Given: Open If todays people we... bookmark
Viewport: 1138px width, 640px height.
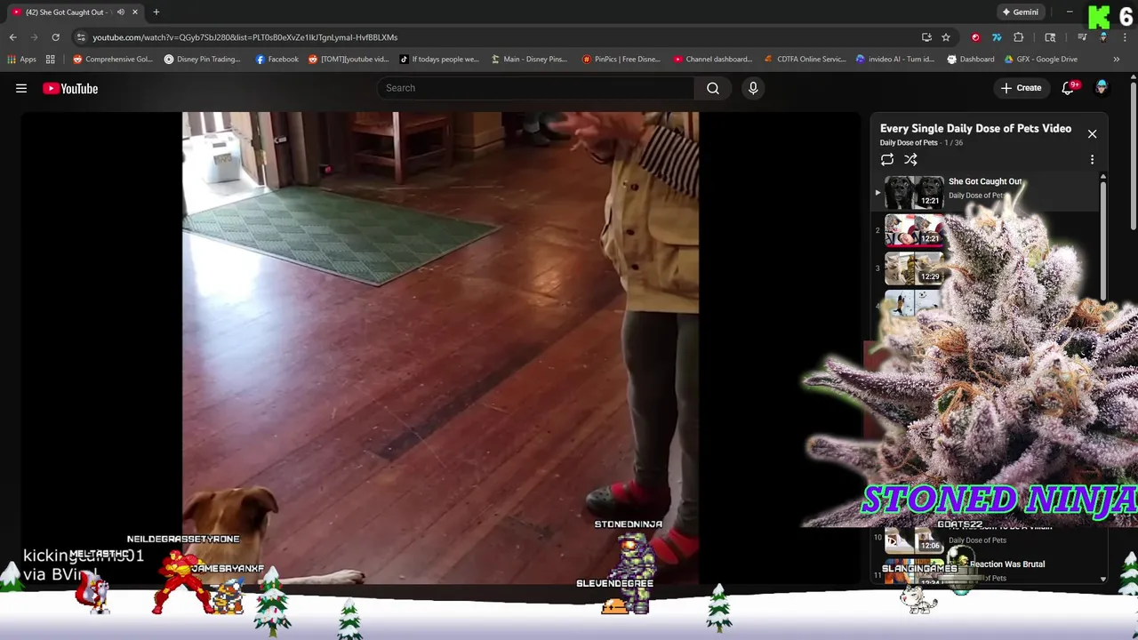Looking at the screenshot, I should tap(439, 60).
